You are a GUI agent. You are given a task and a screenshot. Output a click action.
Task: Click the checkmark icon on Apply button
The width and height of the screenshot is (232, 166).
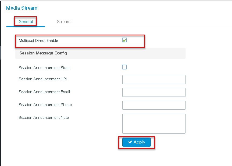coord(130,142)
